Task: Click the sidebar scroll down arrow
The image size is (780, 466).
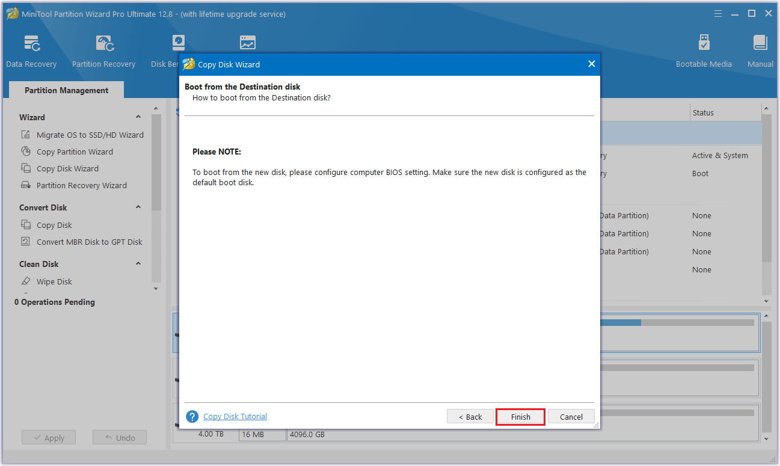Action: tap(156, 289)
